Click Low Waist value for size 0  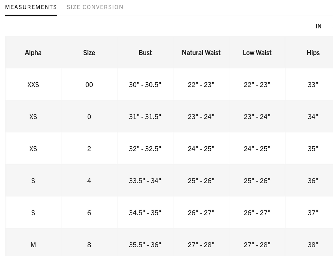point(257,116)
